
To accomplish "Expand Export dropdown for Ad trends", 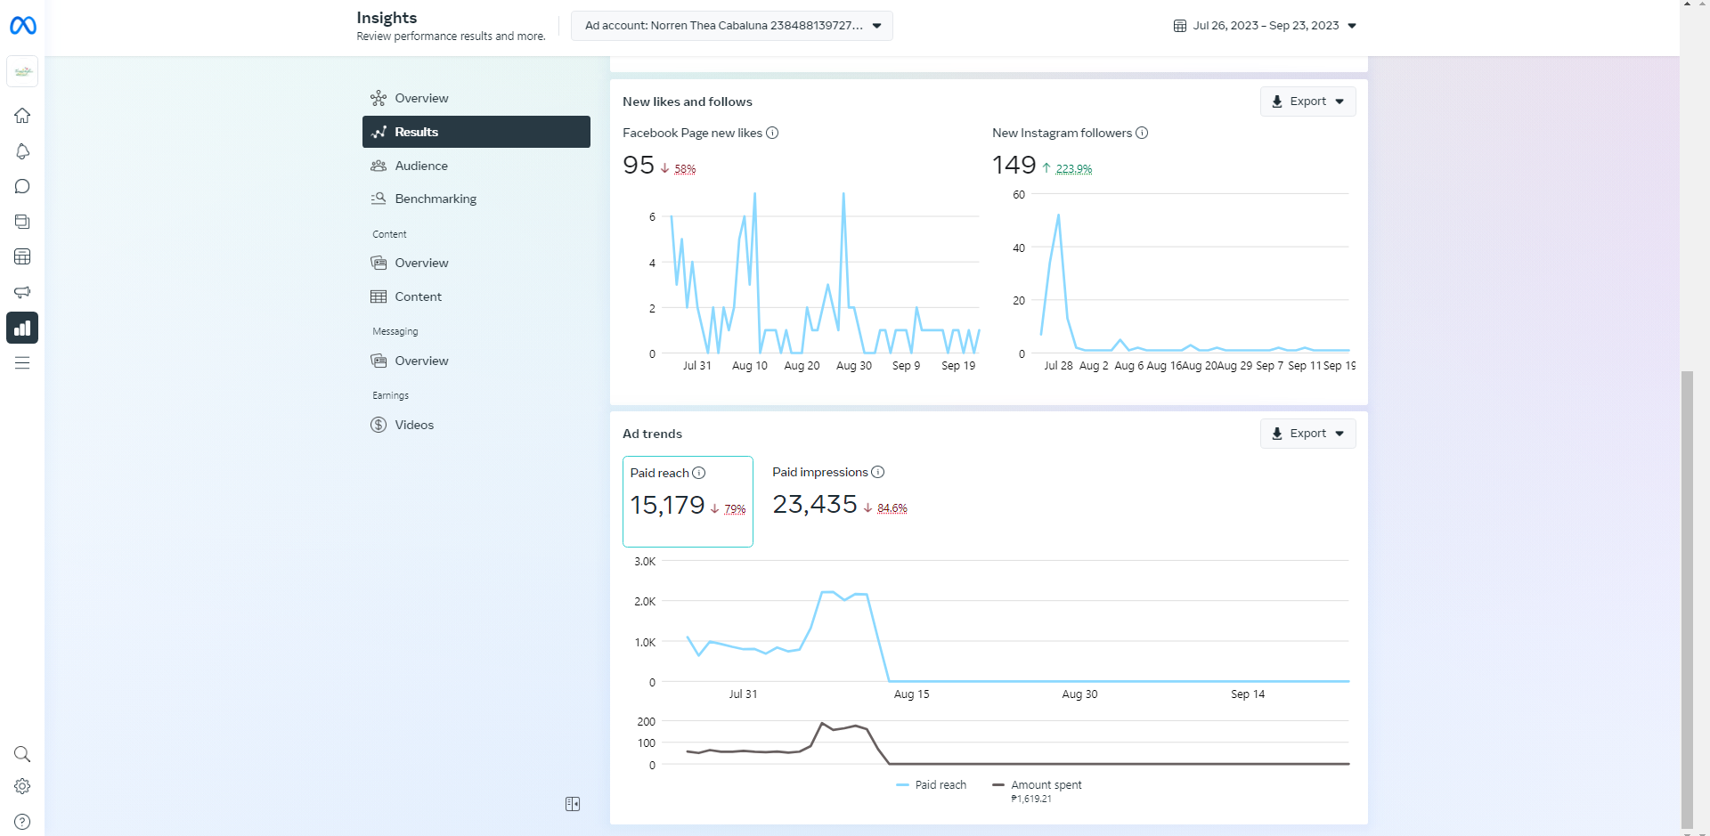I will pyautogui.click(x=1307, y=434).
